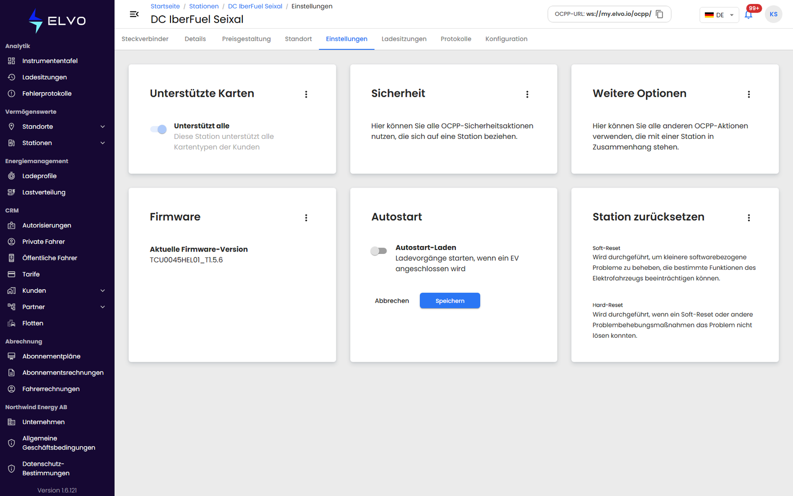Open DC IberFuel Seixal breadcrumb link
The width and height of the screenshot is (793, 496).
click(x=255, y=6)
